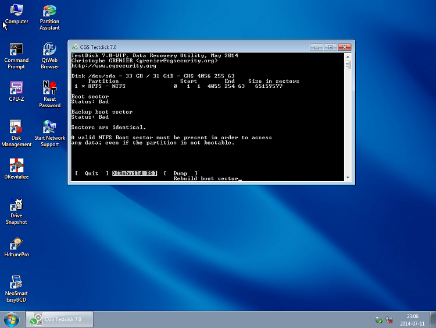Select the Rebuild BS menu option
Screen dimensions: 436x328
tap(135, 174)
